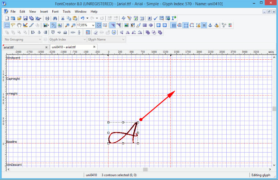The width and height of the screenshot is (278, 180).
Task: Flip the selection horizontally icon
Action: (128, 32)
